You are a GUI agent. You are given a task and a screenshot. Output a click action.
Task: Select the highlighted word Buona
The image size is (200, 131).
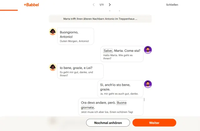coord(122,103)
